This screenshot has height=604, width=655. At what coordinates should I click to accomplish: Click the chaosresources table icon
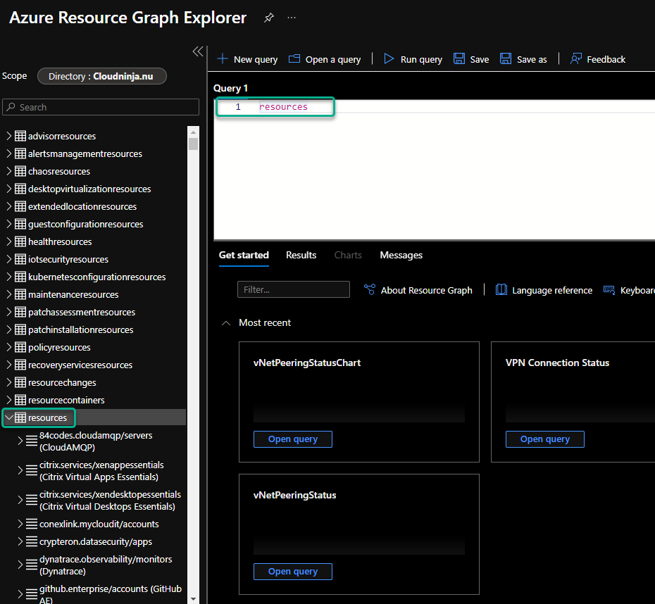[20, 171]
